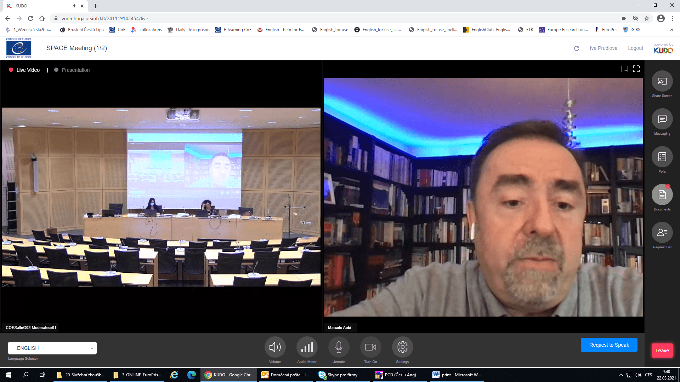Viewport: 680px width, 382px height.
Task: Switch to picture-in-picture video layout
Action: 625,69
